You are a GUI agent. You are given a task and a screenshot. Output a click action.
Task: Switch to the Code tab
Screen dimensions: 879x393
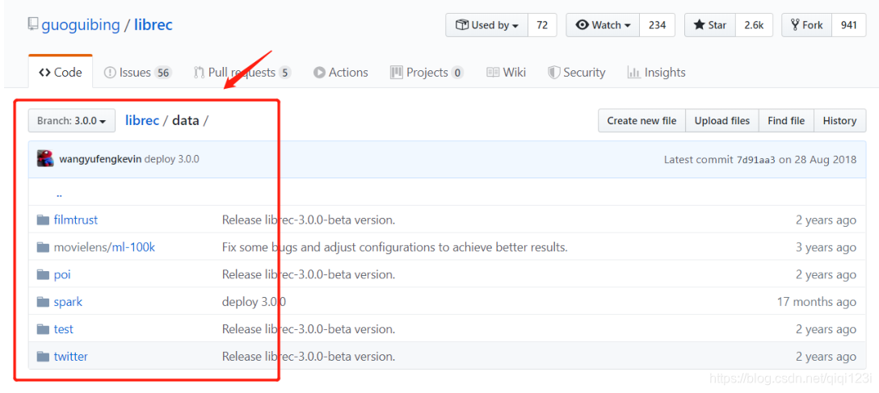[61, 72]
